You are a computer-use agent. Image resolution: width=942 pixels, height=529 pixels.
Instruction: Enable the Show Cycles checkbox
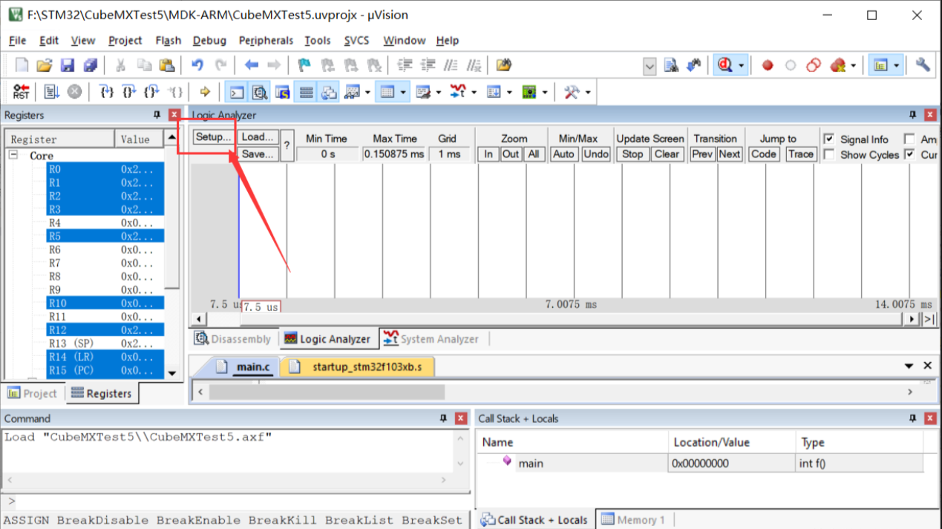[x=829, y=154]
